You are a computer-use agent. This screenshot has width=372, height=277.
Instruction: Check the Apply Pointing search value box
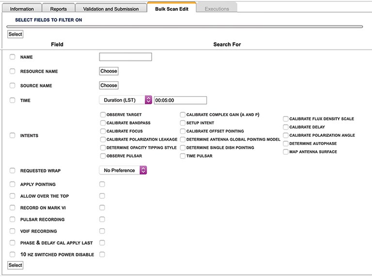click(x=102, y=184)
